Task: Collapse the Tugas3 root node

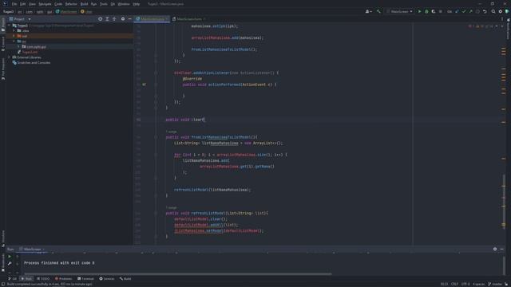Action: point(10,26)
